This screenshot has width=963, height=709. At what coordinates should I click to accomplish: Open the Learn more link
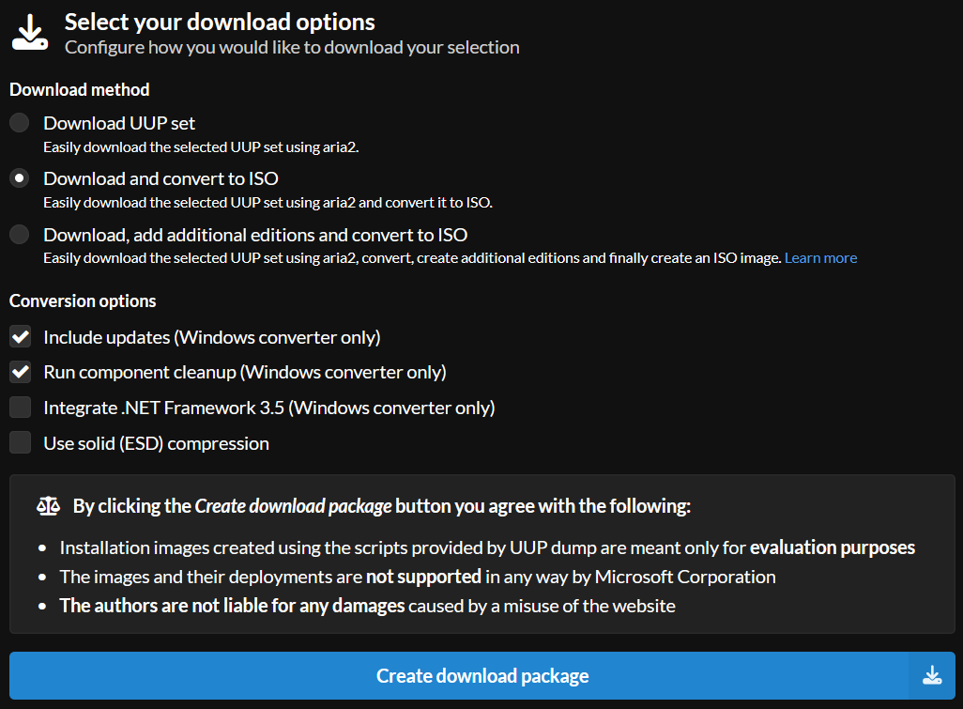820,258
